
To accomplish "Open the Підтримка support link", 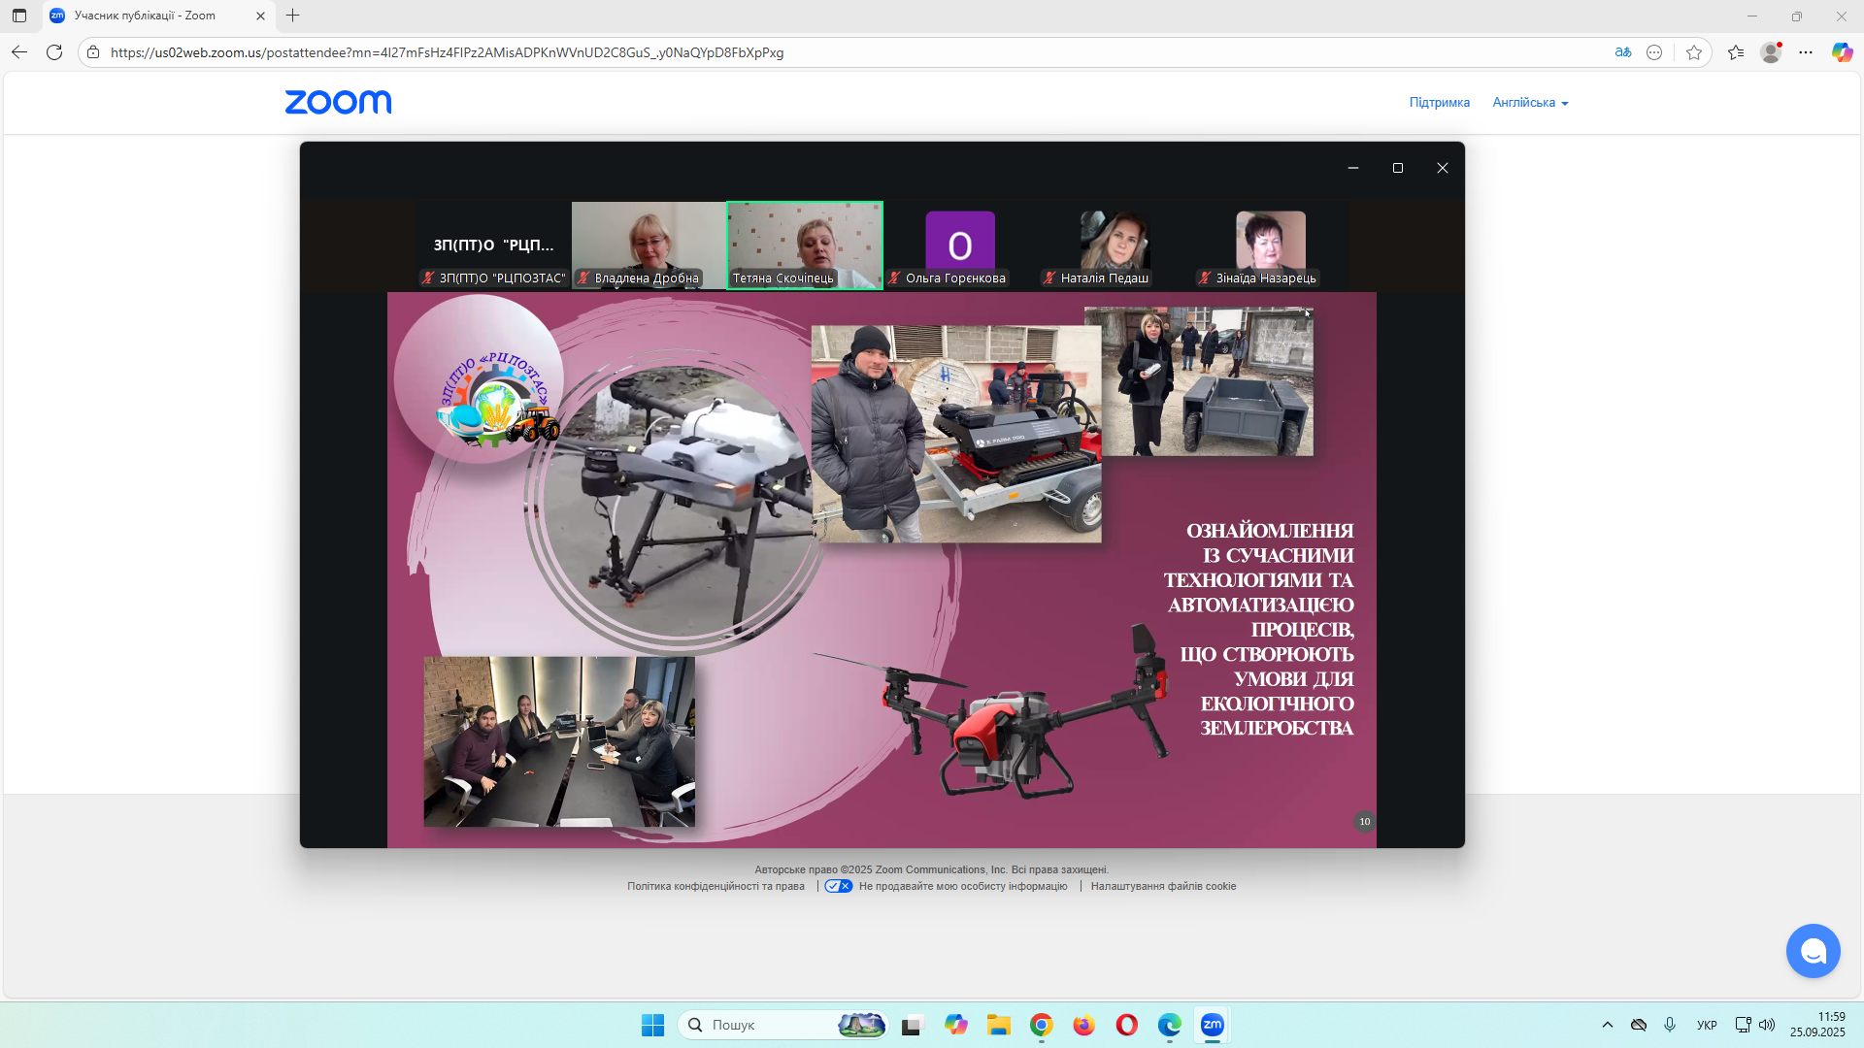I will pyautogui.click(x=1439, y=103).
